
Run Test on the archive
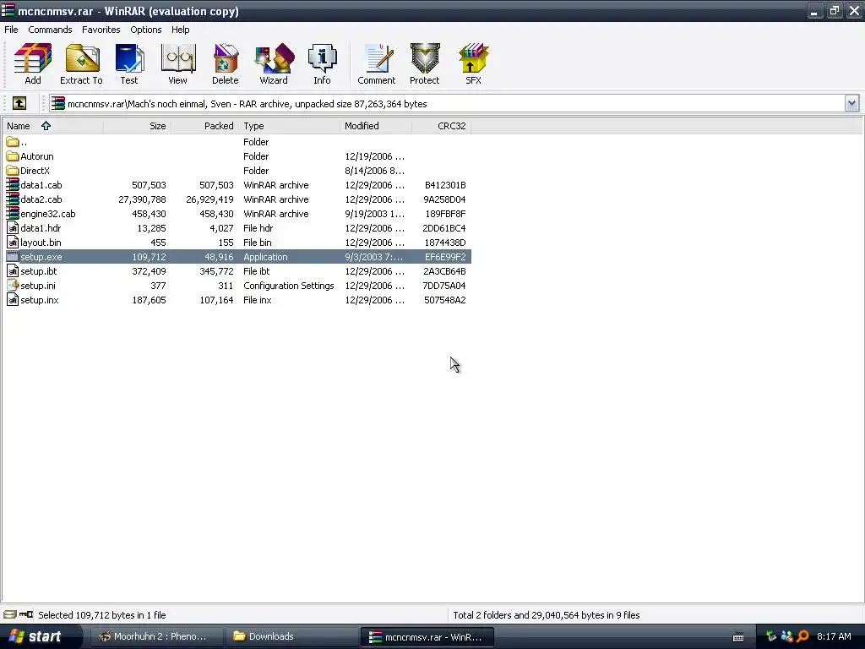pos(129,63)
